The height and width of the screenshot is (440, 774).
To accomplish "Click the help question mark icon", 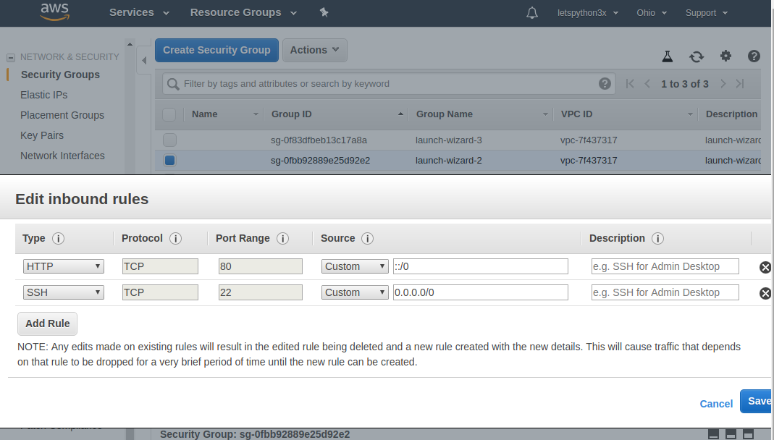I will 754,56.
